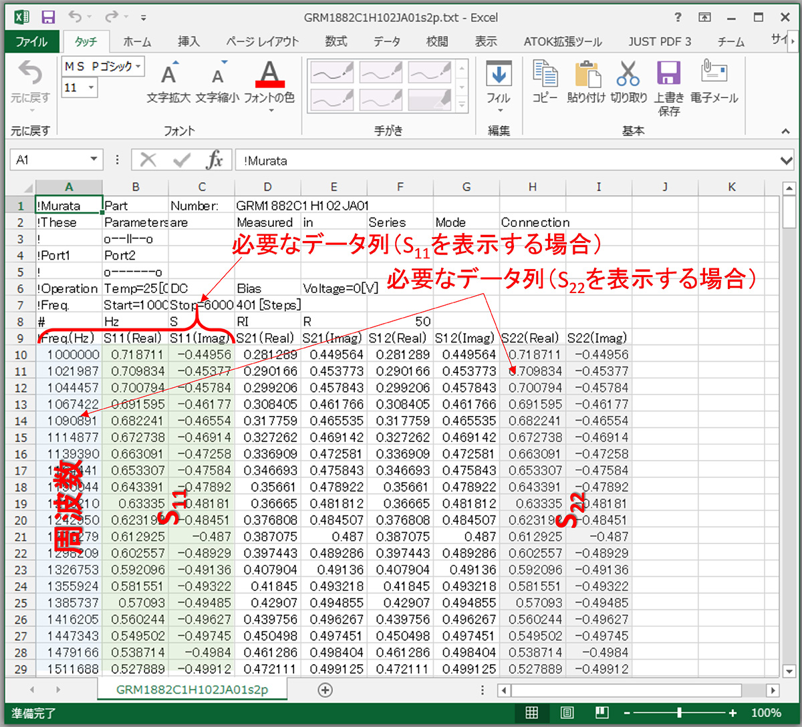Click cell F8 containing 50
This screenshot has width=802, height=727.
click(400, 321)
